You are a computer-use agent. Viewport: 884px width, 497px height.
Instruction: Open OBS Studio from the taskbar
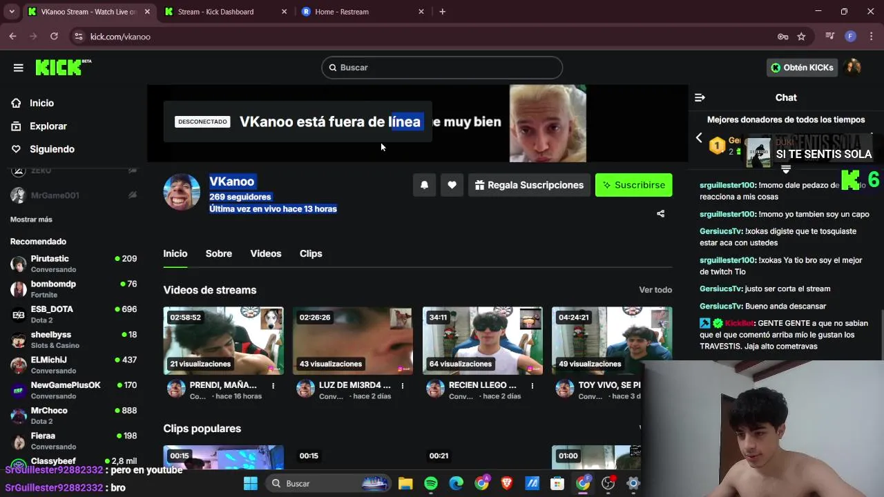coord(608,483)
